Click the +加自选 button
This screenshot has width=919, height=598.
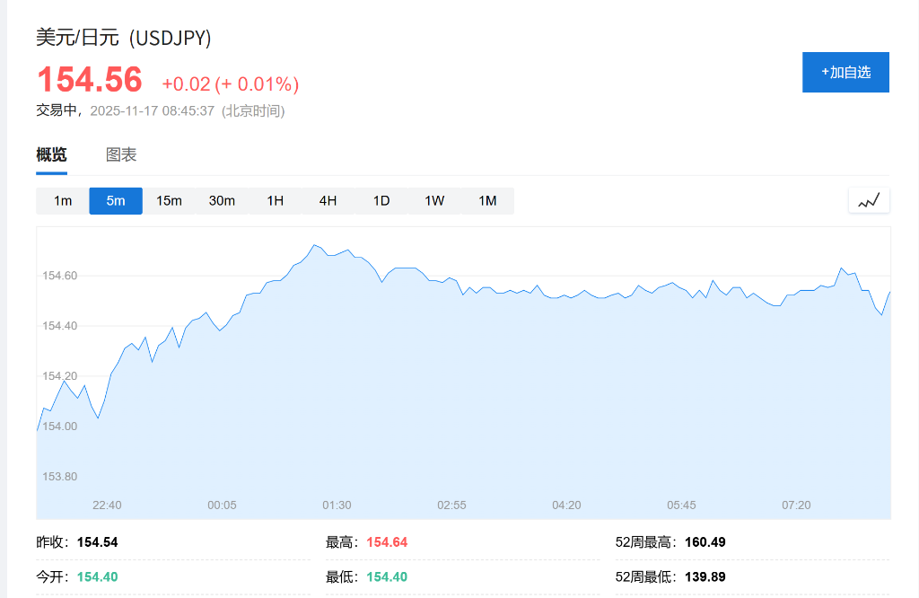[x=845, y=72]
